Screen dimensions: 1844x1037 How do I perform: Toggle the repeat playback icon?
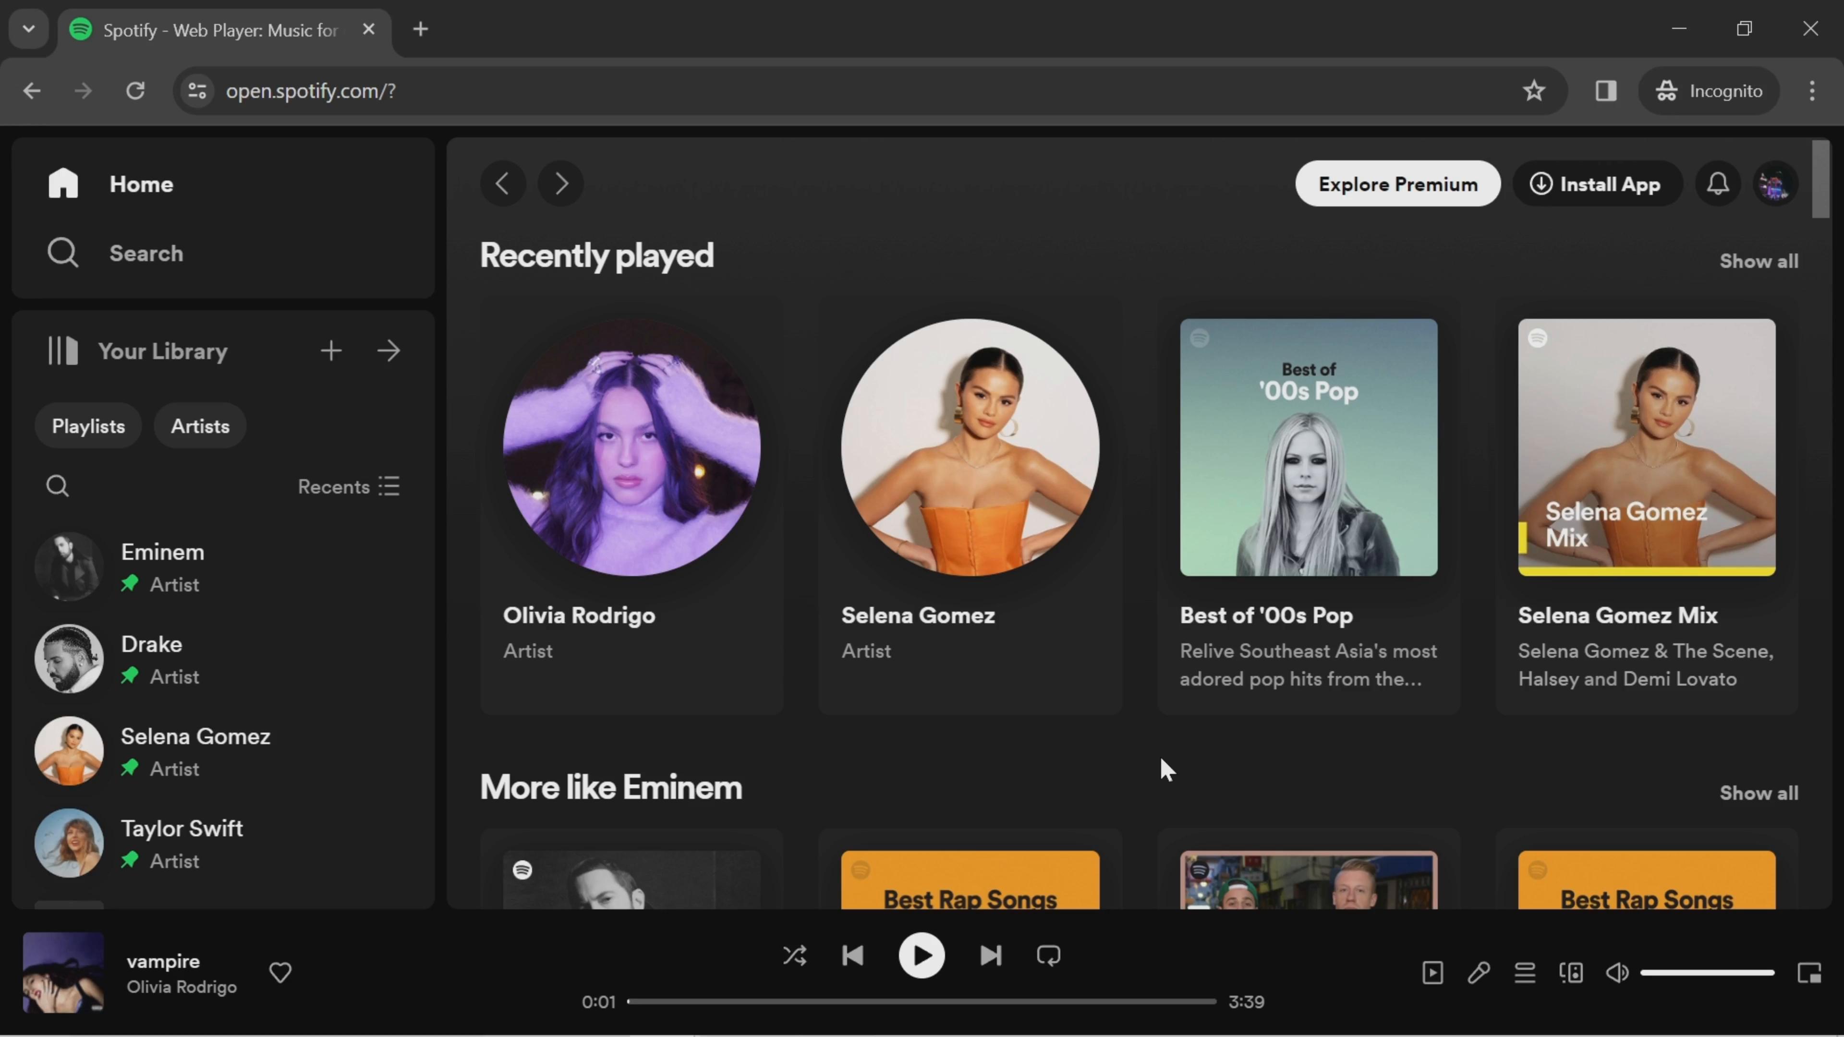pyautogui.click(x=1049, y=956)
